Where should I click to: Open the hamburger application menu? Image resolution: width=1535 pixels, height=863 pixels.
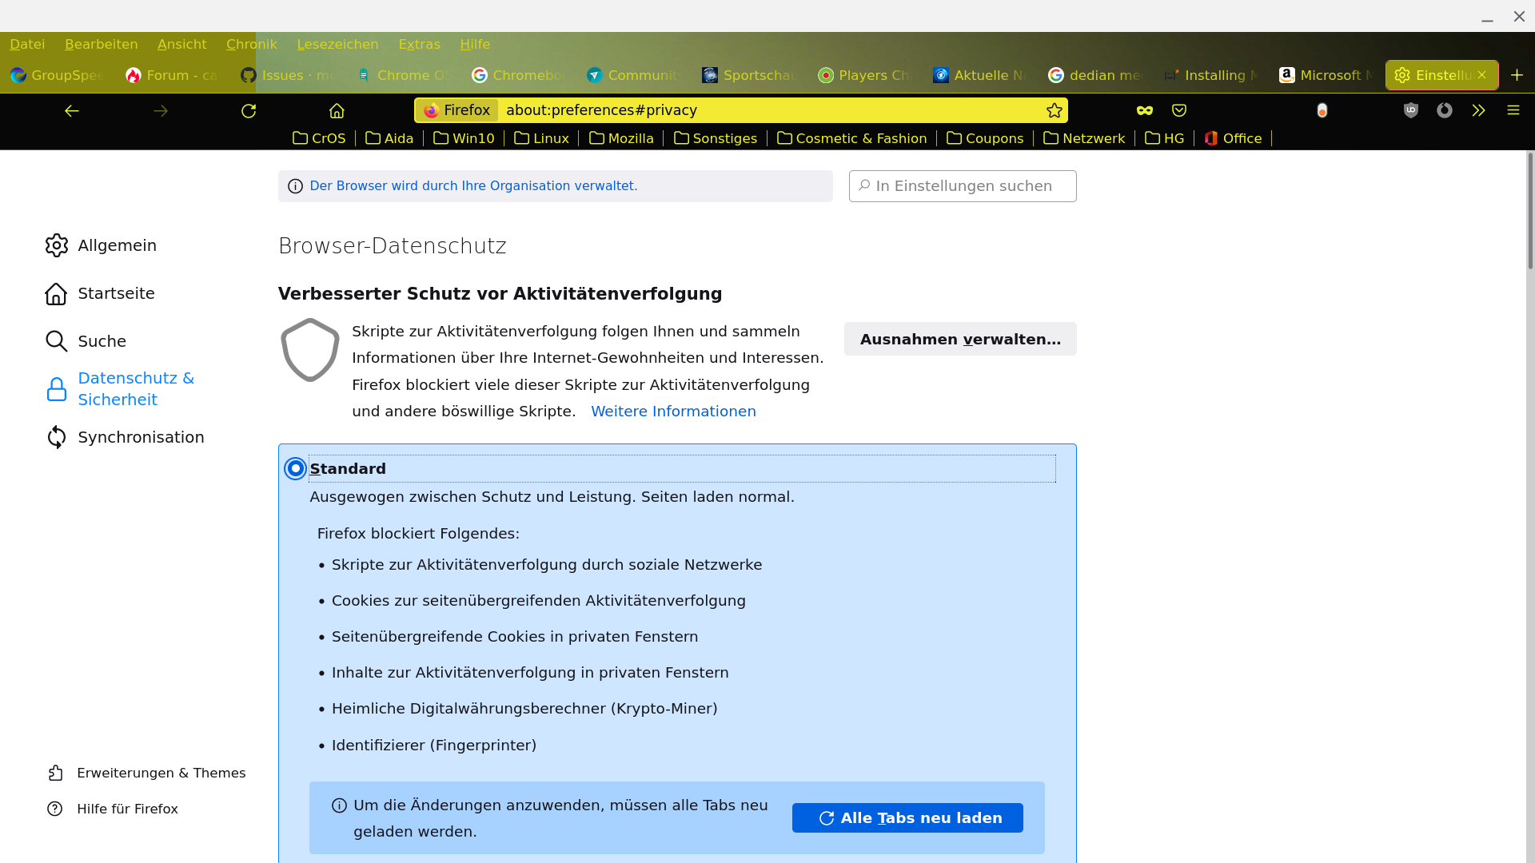coord(1513,110)
